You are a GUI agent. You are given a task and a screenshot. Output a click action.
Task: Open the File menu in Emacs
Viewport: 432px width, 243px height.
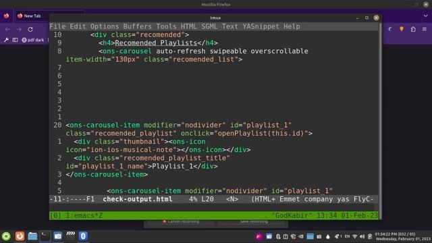coord(57,26)
